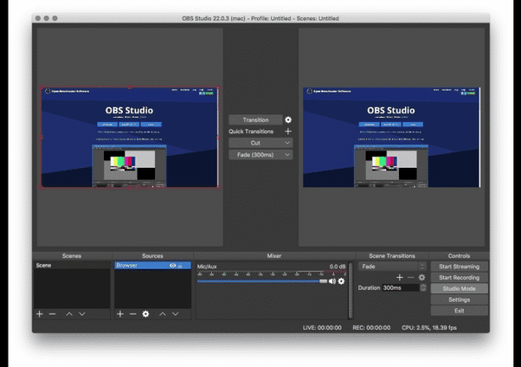Click Start Streaming
This screenshot has height=367, width=521.
(x=460, y=267)
